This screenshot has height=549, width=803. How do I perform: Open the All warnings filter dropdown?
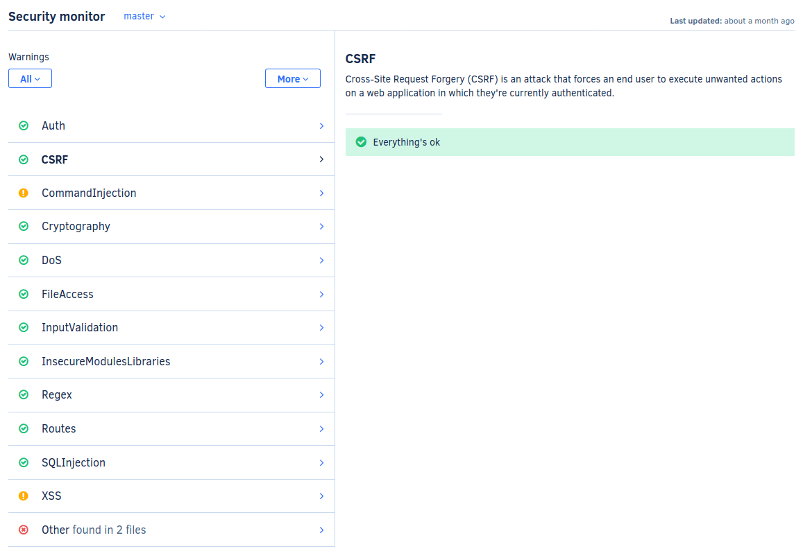[30, 79]
